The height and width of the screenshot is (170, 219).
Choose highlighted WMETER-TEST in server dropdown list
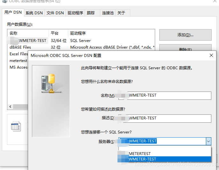coord(165,159)
